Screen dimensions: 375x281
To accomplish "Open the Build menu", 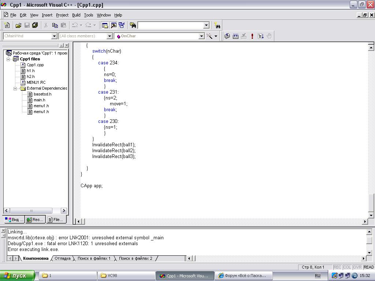I will point(76,15).
